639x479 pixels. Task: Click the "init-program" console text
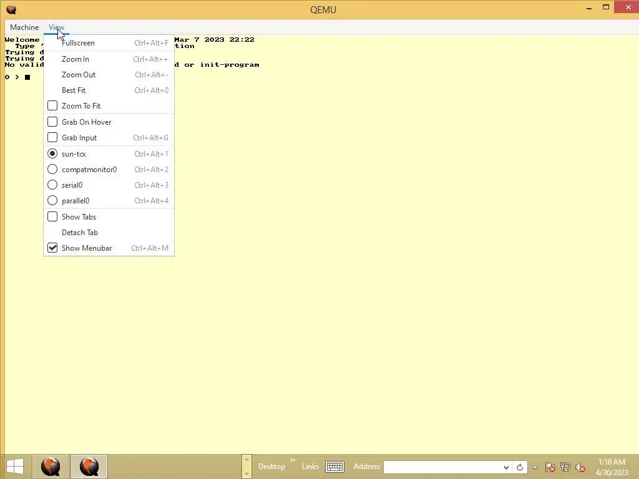(x=230, y=64)
